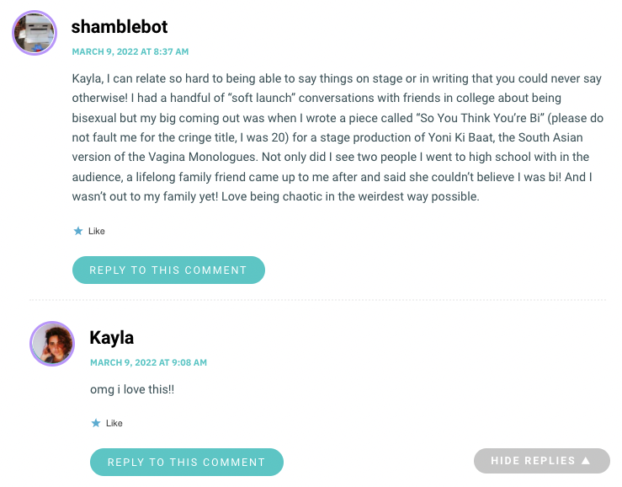Collapse the thread with Hide Replies
Screen dimensions: 622x487
[542, 461]
